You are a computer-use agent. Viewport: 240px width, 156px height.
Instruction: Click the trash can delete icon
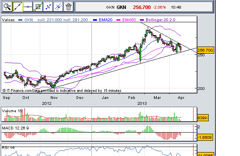click(x=68, y=7)
